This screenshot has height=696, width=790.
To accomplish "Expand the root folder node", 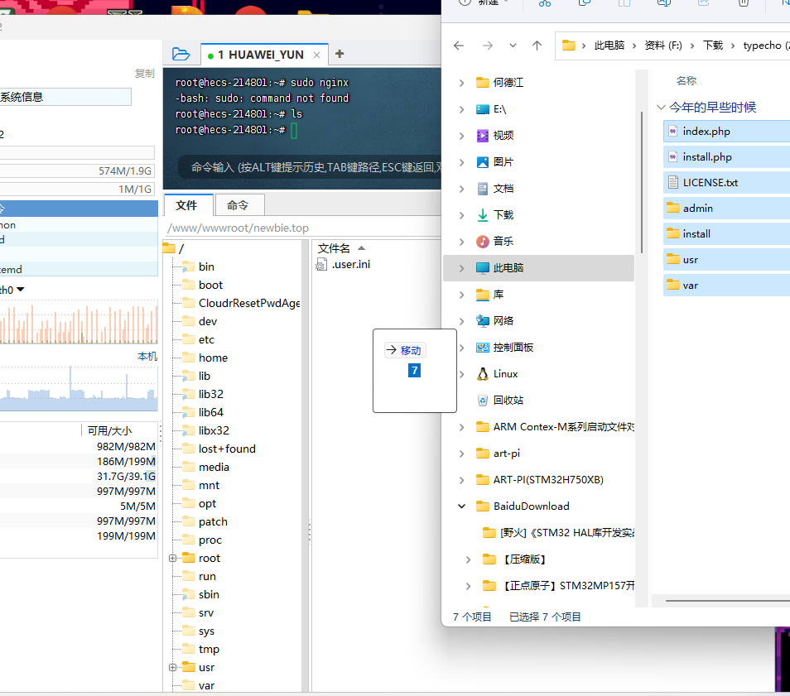I will pos(172,558).
